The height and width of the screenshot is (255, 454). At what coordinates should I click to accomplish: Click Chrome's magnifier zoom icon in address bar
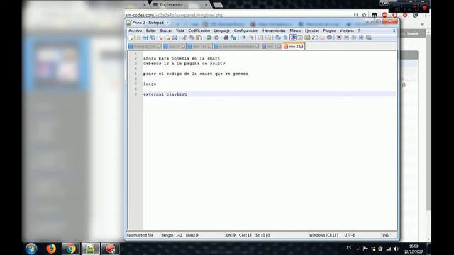coord(356,15)
